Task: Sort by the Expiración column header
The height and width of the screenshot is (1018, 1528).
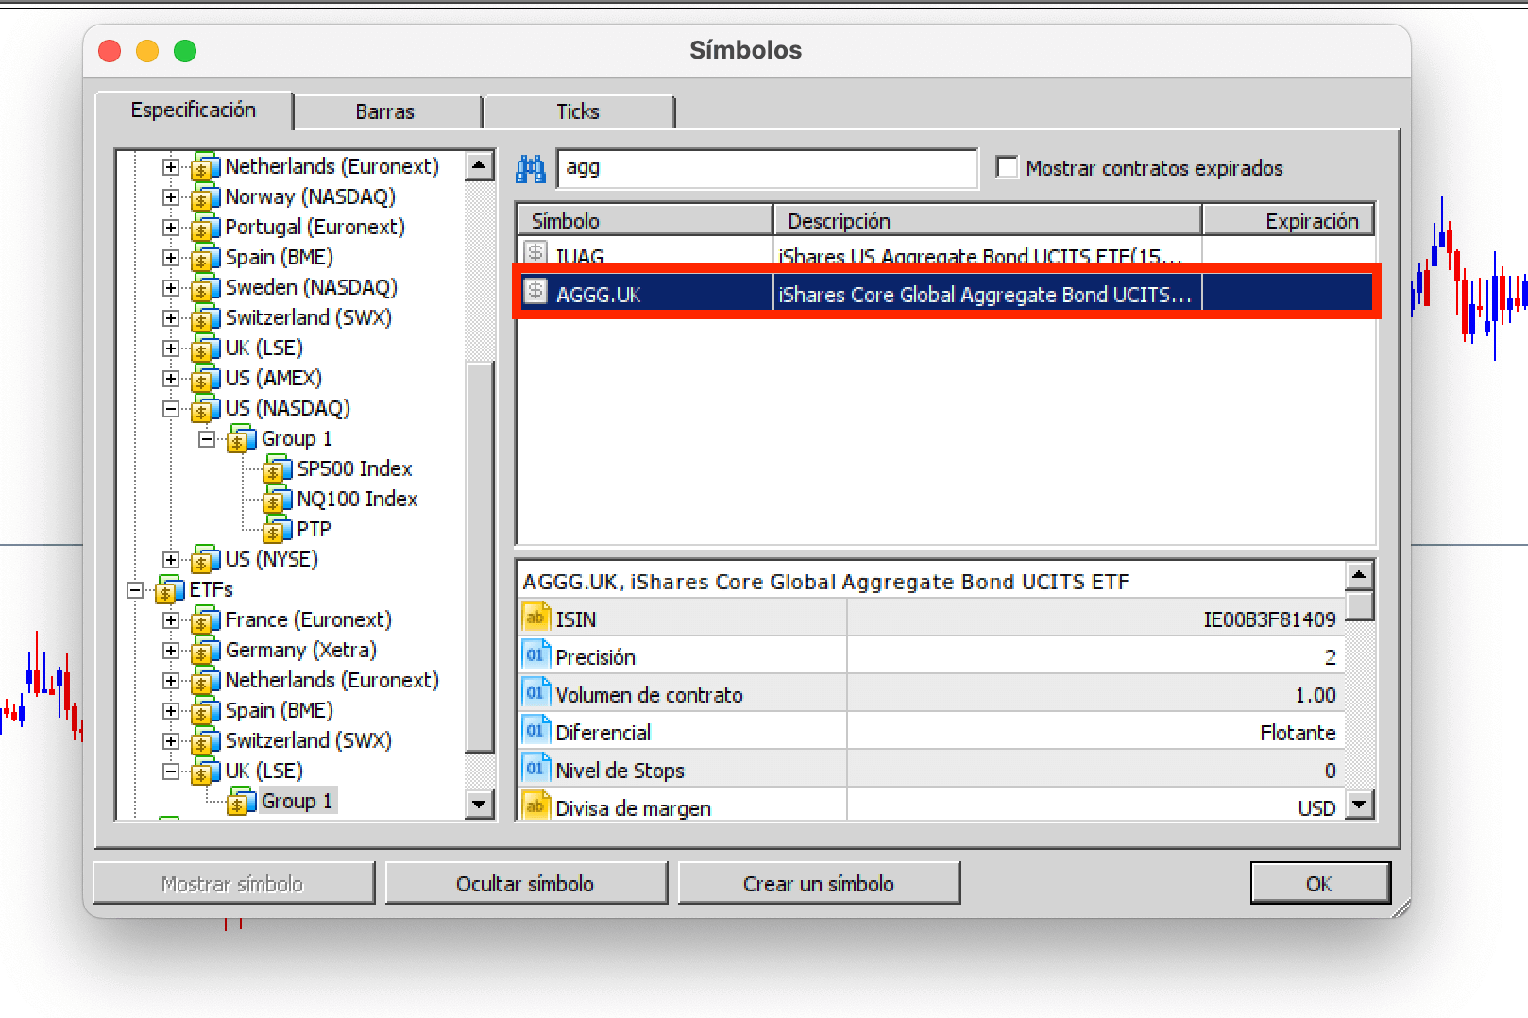Action: tap(1288, 220)
